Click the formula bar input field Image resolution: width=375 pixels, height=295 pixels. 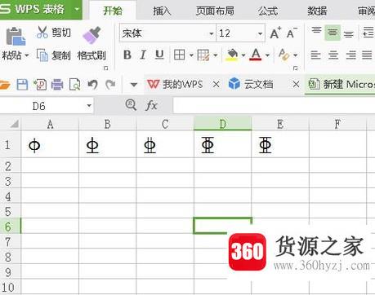click(x=274, y=105)
